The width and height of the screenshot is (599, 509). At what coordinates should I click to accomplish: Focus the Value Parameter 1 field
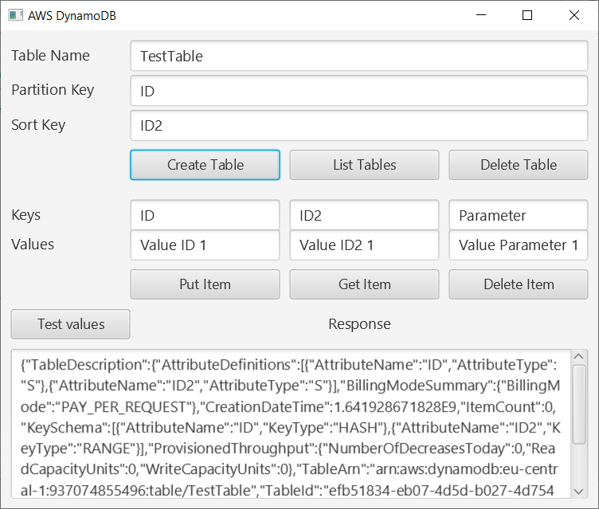click(519, 245)
